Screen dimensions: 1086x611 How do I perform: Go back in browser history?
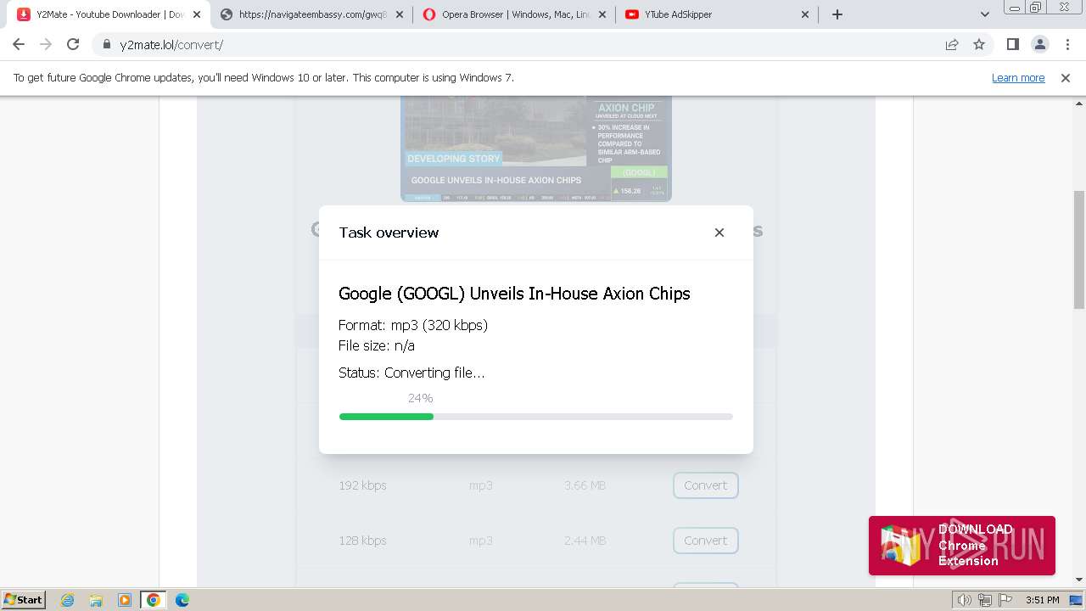click(x=19, y=45)
